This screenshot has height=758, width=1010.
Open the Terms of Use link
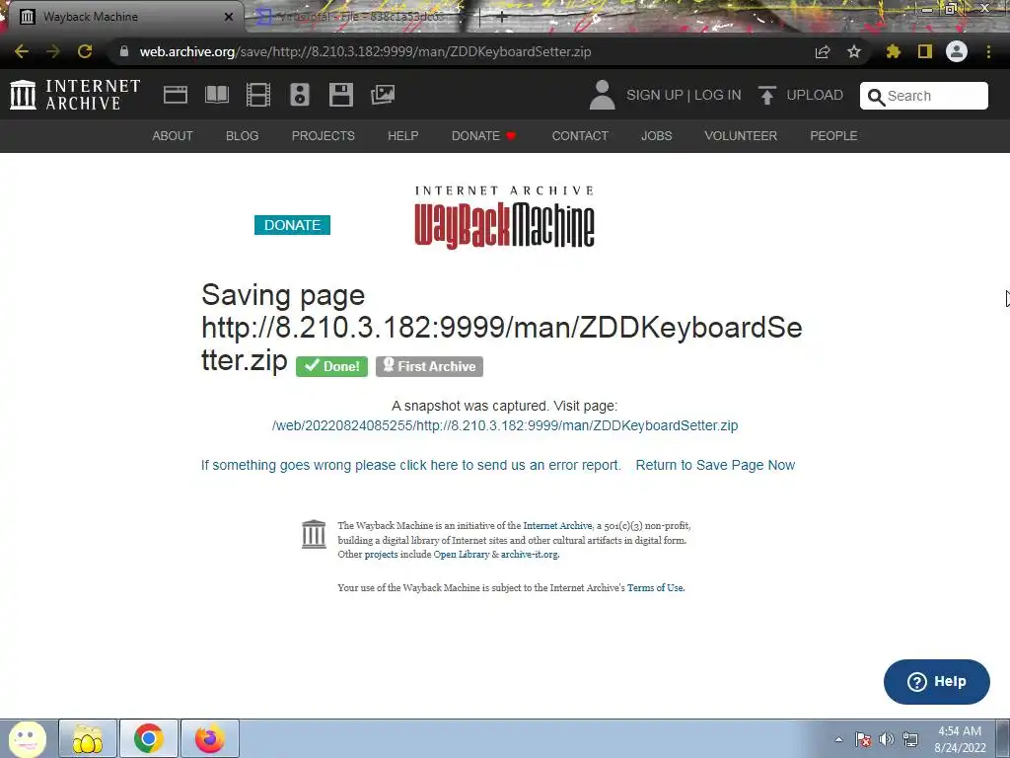[x=655, y=588]
